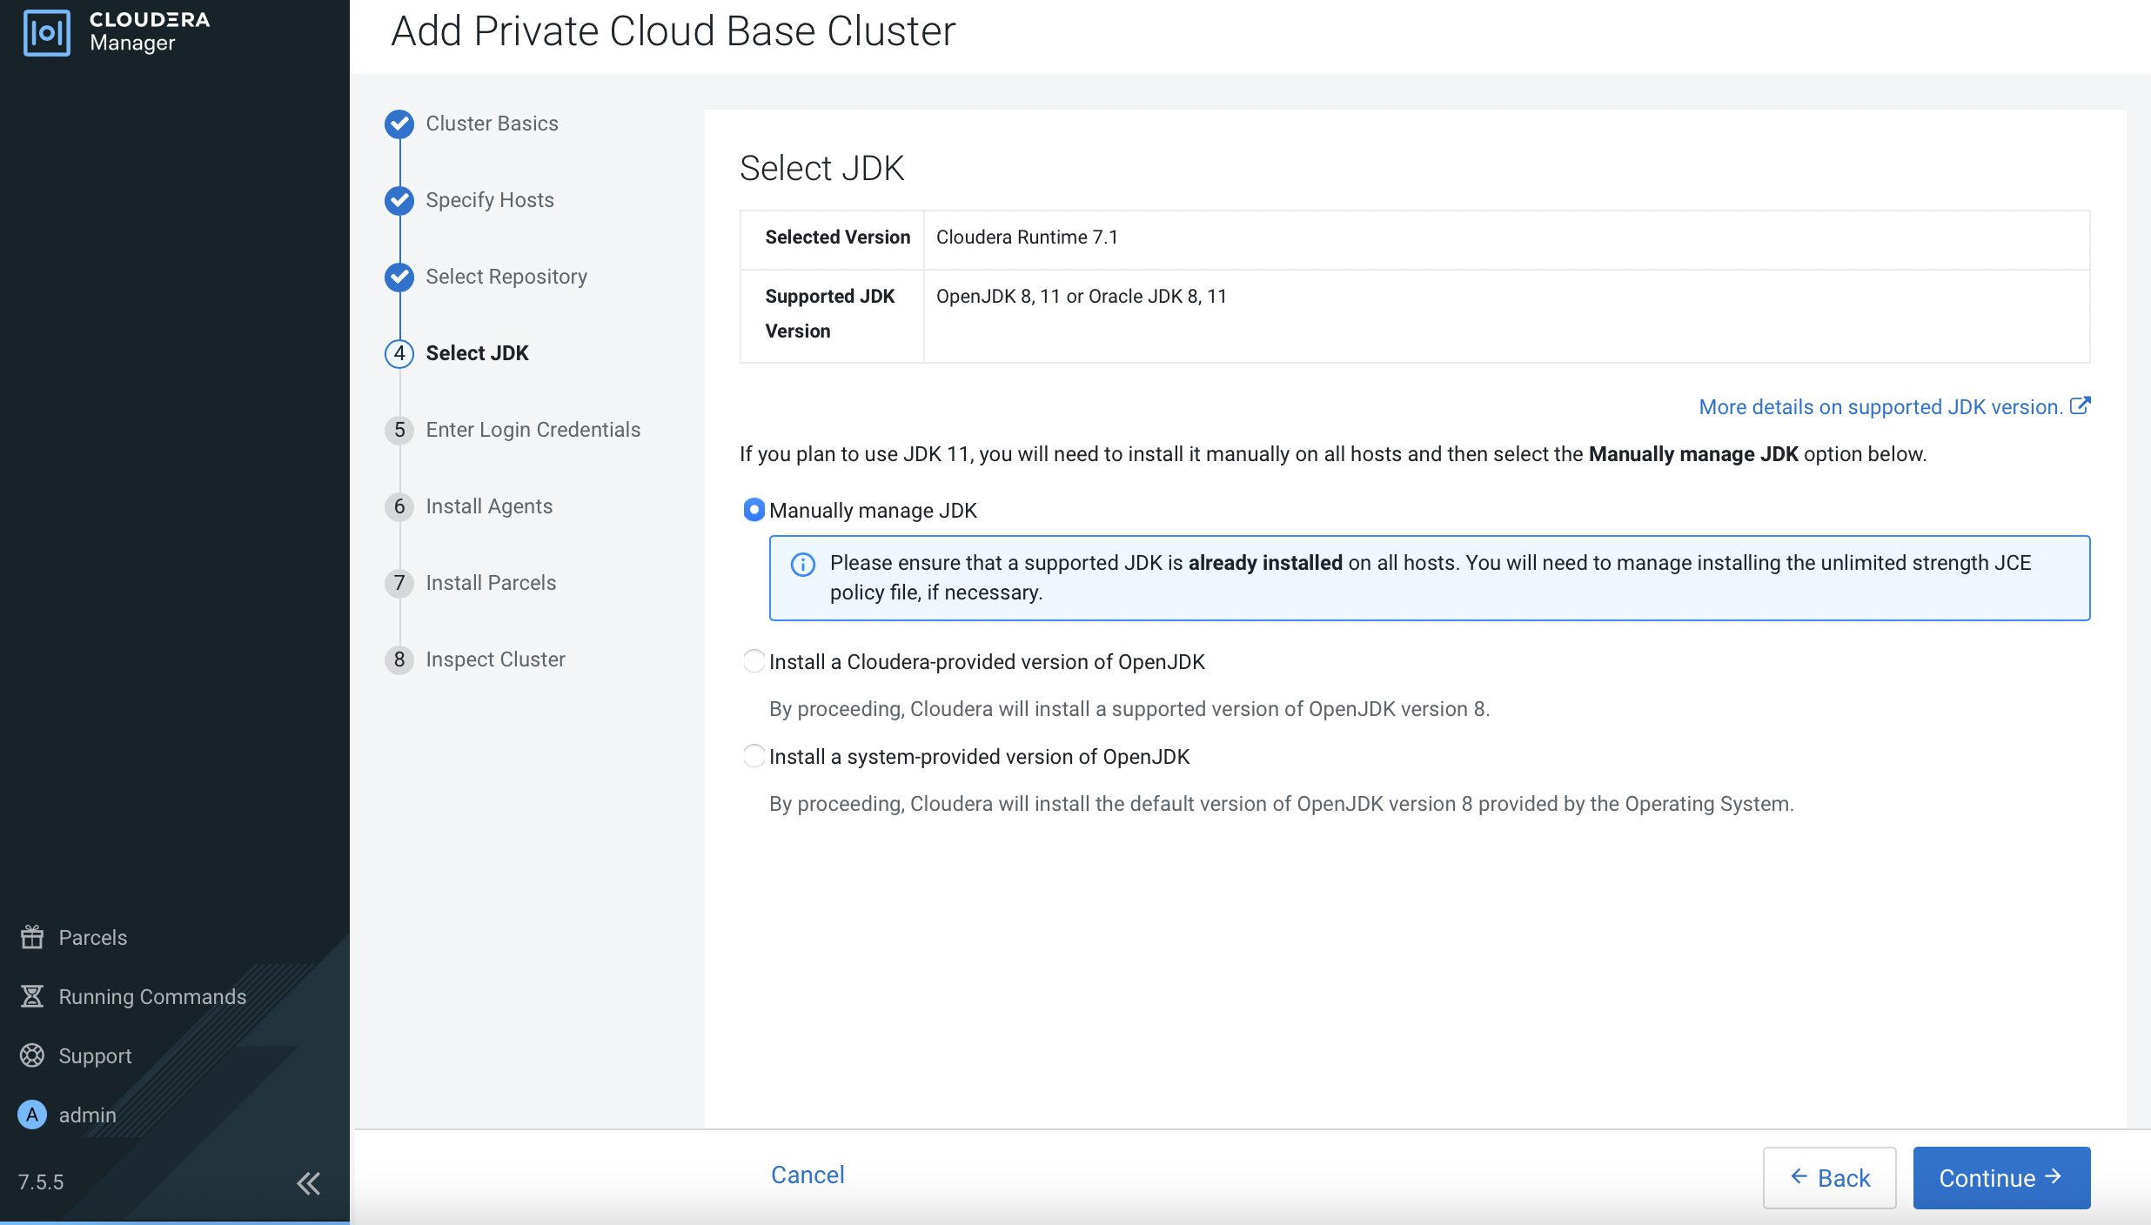2151x1225 pixels.
Task: Click the admin user avatar icon
Action: pyautogui.click(x=32, y=1115)
